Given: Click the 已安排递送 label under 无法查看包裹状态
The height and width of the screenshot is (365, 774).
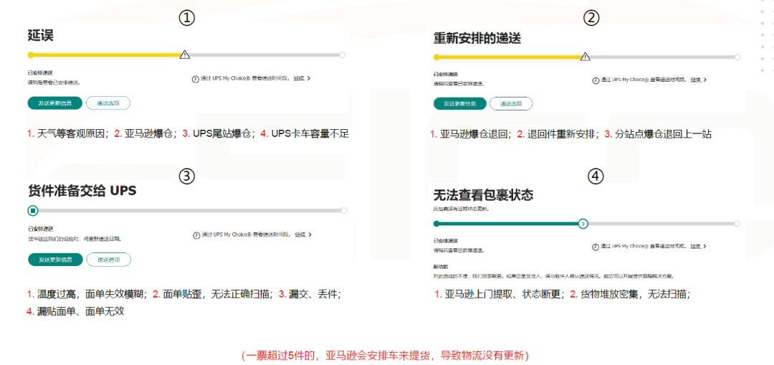Looking at the screenshot, I should [x=446, y=242].
